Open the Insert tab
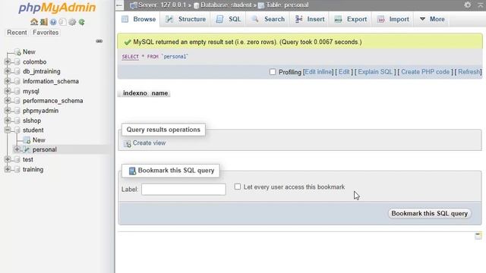Viewport: 486px width, 273px height. tap(310, 19)
